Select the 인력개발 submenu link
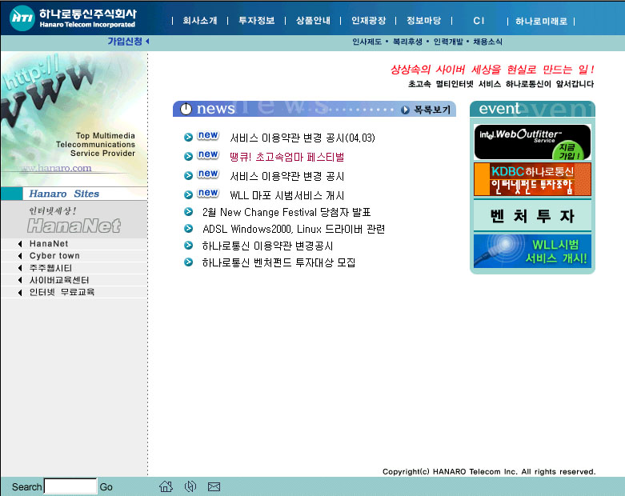 pos(448,42)
